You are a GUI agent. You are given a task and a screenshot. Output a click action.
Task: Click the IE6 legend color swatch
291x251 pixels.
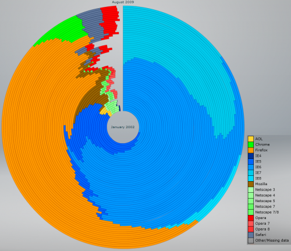click(x=251, y=167)
